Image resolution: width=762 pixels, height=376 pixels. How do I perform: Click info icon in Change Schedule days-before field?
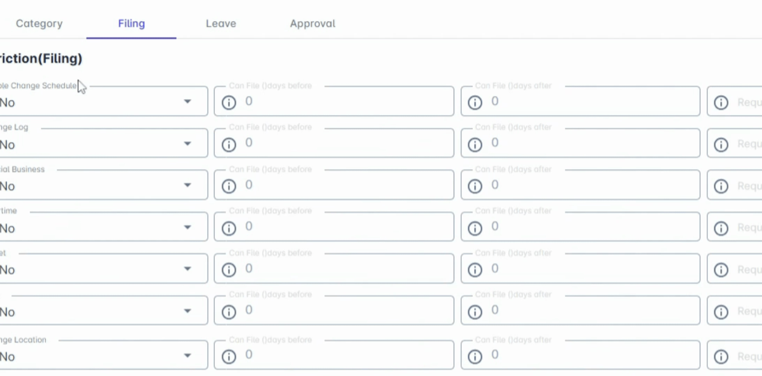[229, 102]
